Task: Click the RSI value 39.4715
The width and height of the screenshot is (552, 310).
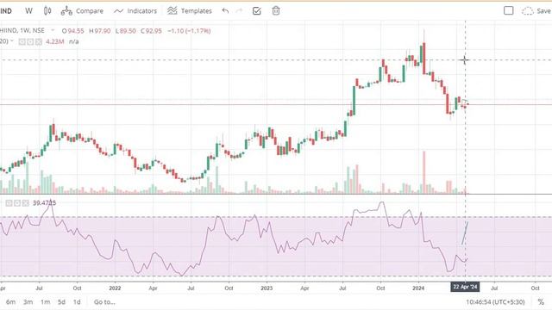Action: (44, 203)
